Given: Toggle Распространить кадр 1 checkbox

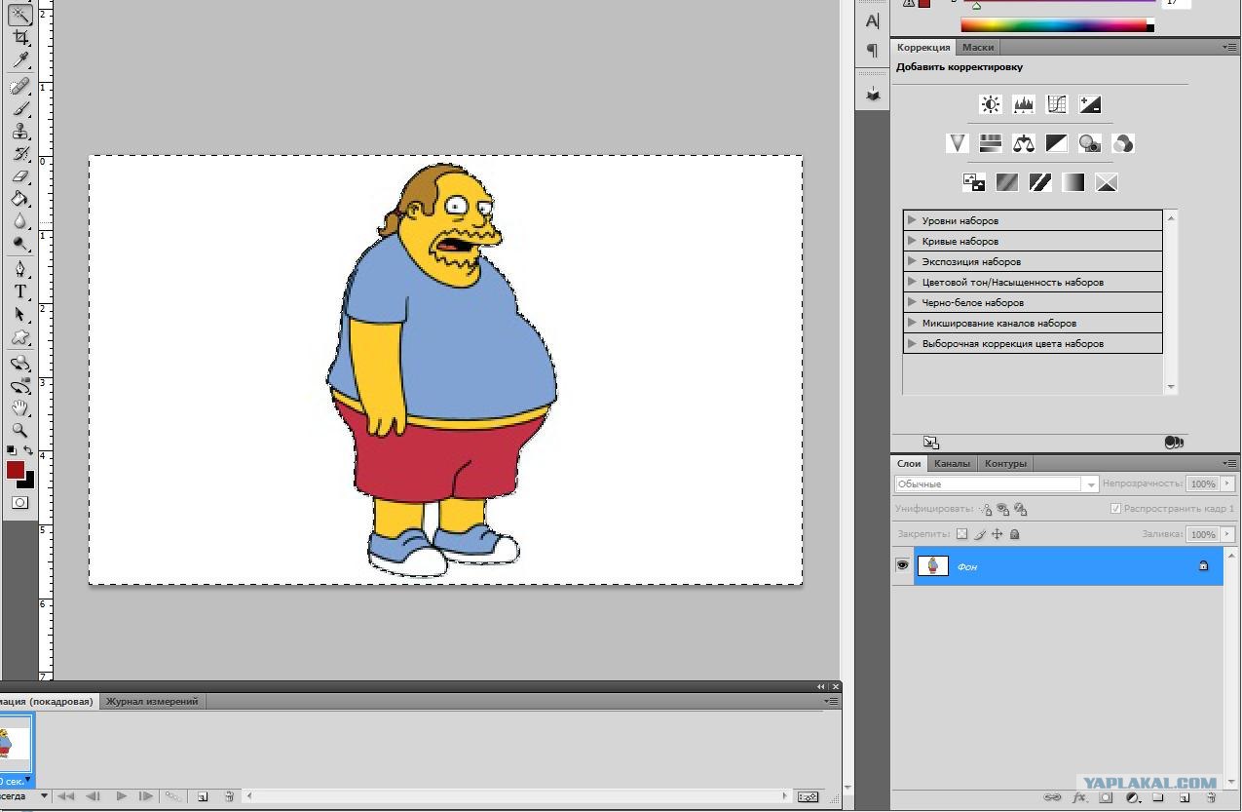Looking at the screenshot, I should point(1116,509).
